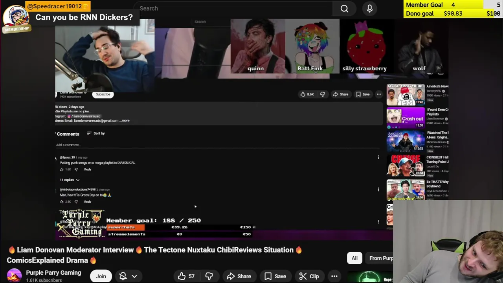Click the magnifier search button
Viewport: 503px width, 283px height.
point(344,8)
